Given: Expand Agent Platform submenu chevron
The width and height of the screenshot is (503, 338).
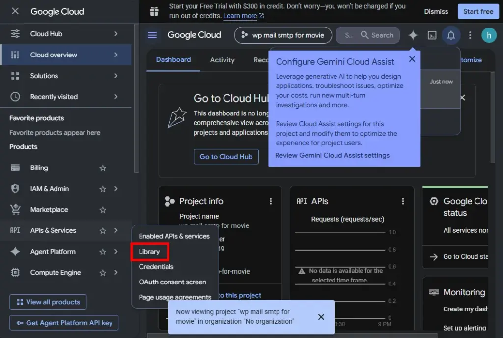Looking at the screenshot, I should pos(116,252).
